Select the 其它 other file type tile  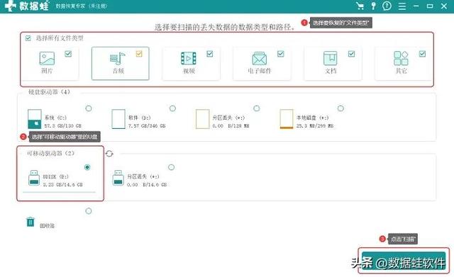point(404,64)
